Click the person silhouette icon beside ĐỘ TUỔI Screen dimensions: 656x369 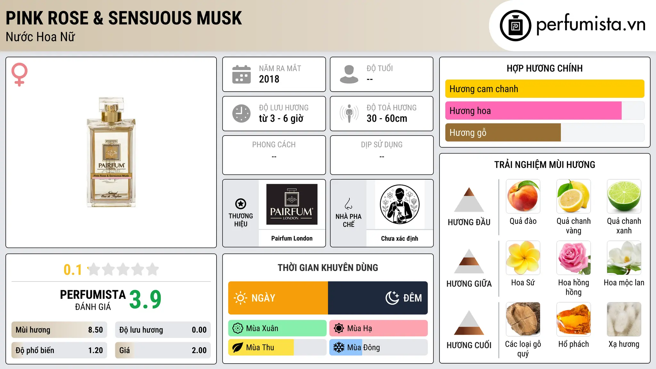pyautogui.click(x=349, y=74)
